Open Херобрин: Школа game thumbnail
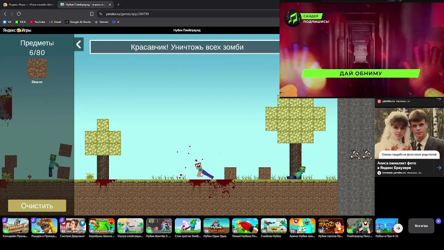This screenshot has width=444, height=250. [x=102, y=226]
